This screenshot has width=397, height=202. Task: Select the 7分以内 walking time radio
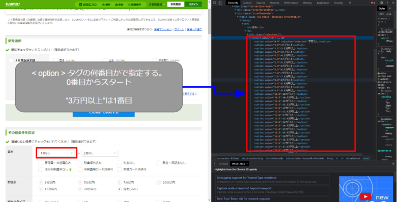point(119,182)
